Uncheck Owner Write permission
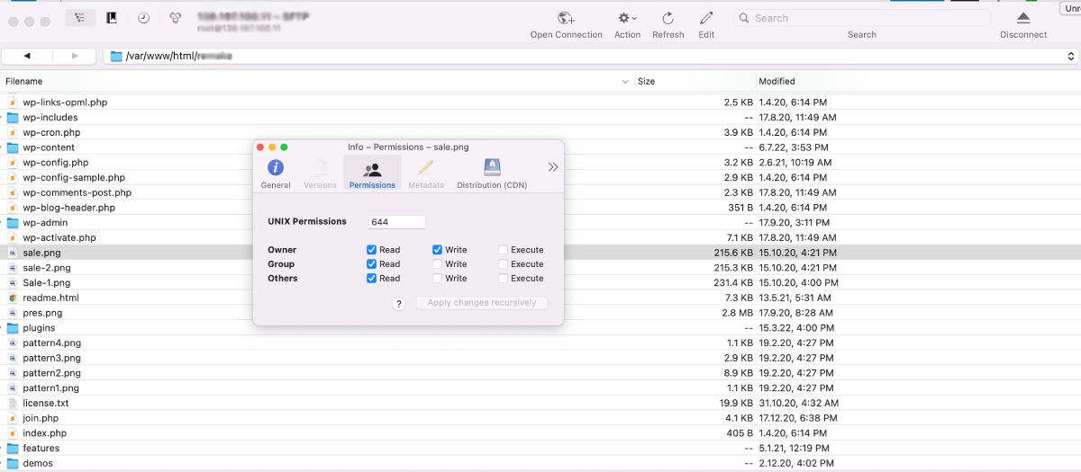This screenshot has height=472, width=1081. [x=438, y=250]
